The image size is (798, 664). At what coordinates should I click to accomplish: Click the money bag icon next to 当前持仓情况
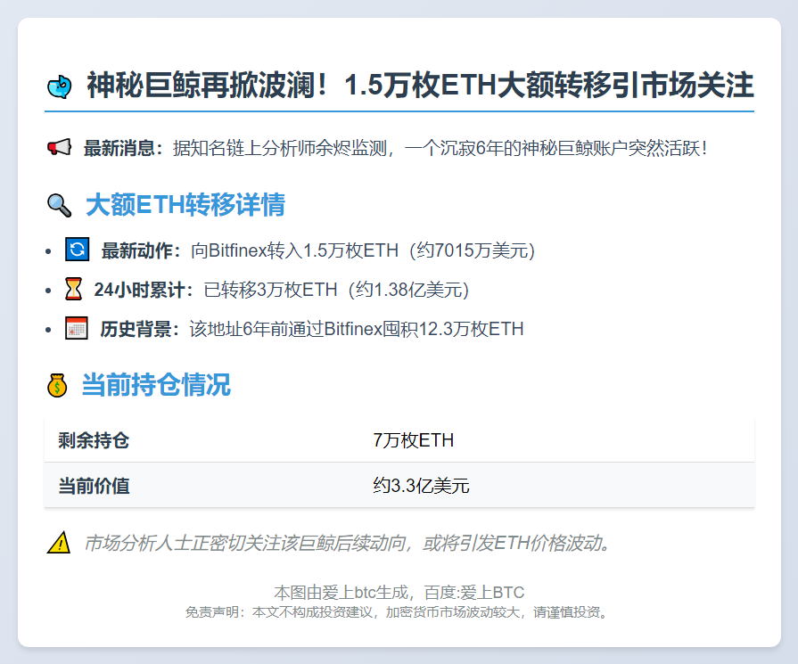click(x=55, y=384)
